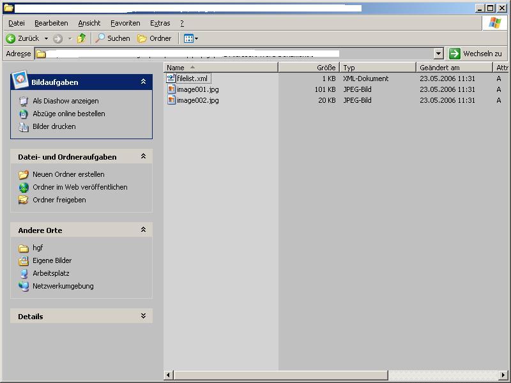
Task: Click the XML-Dokument type cell
Action: (x=365, y=79)
